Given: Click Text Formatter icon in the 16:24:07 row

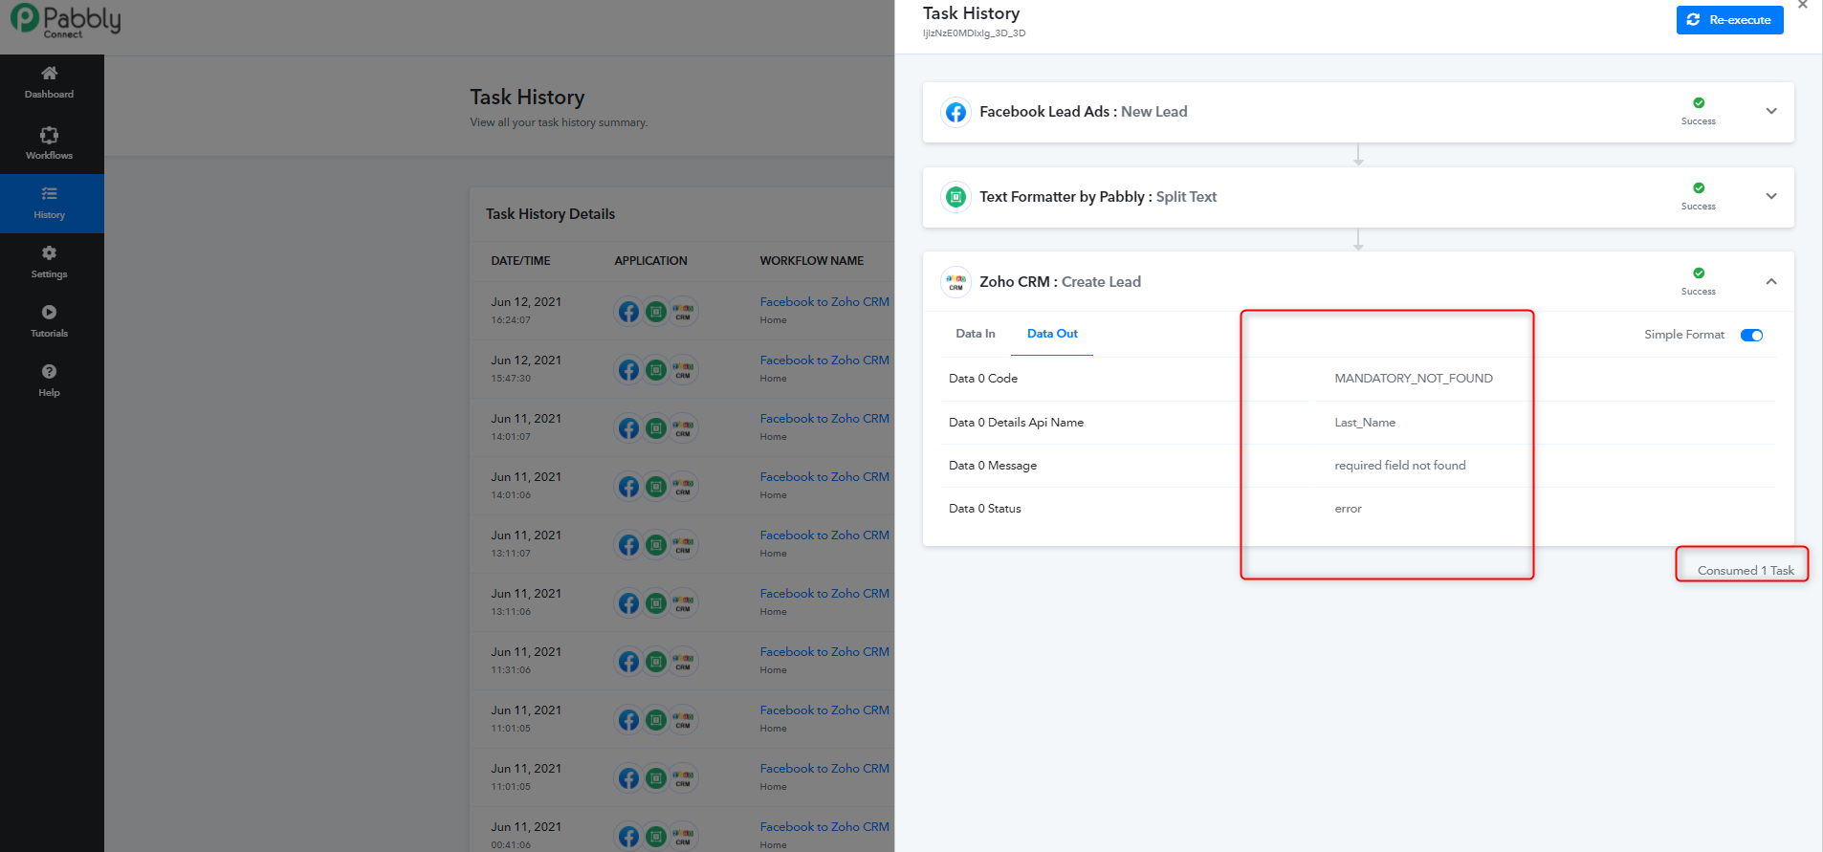Looking at the screenshot, I should tap(656, 312).
